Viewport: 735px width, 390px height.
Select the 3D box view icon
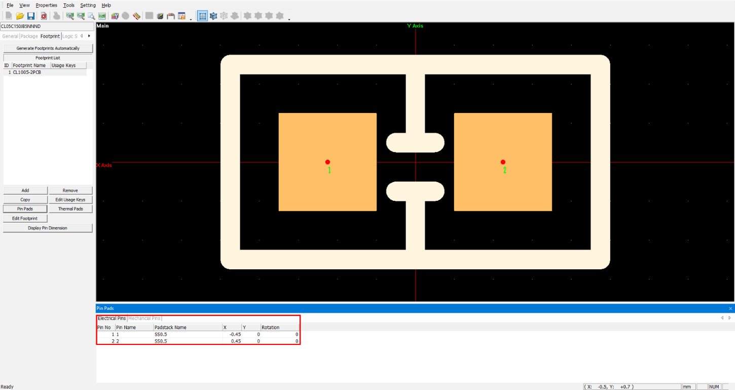click(x=213, y=15)
